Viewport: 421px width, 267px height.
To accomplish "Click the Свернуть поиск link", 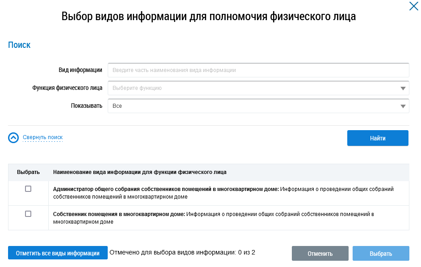I will [x=42, y=137].
